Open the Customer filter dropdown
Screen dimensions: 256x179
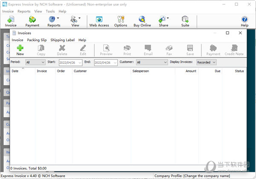(152, 63)
